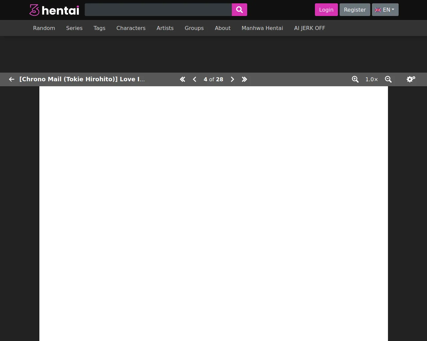The image size is (427, 341).
Task: Click the gallery title in the reader bar
Action: [x=82, y=79]
